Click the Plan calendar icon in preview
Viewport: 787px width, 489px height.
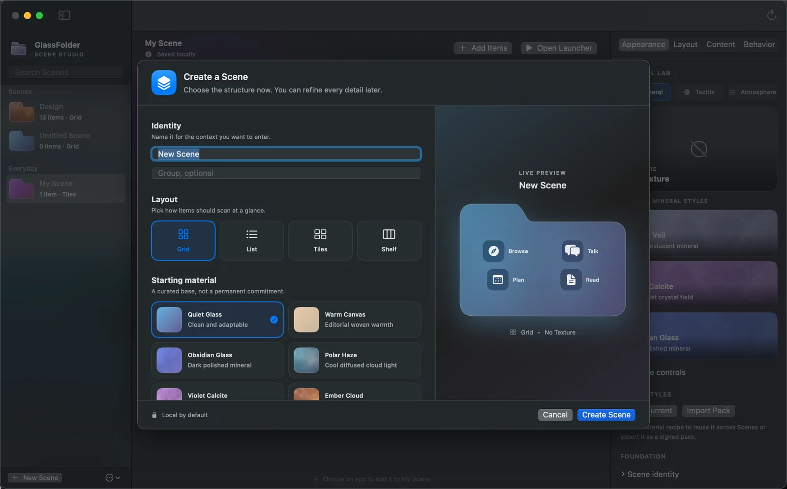(498, 280)
